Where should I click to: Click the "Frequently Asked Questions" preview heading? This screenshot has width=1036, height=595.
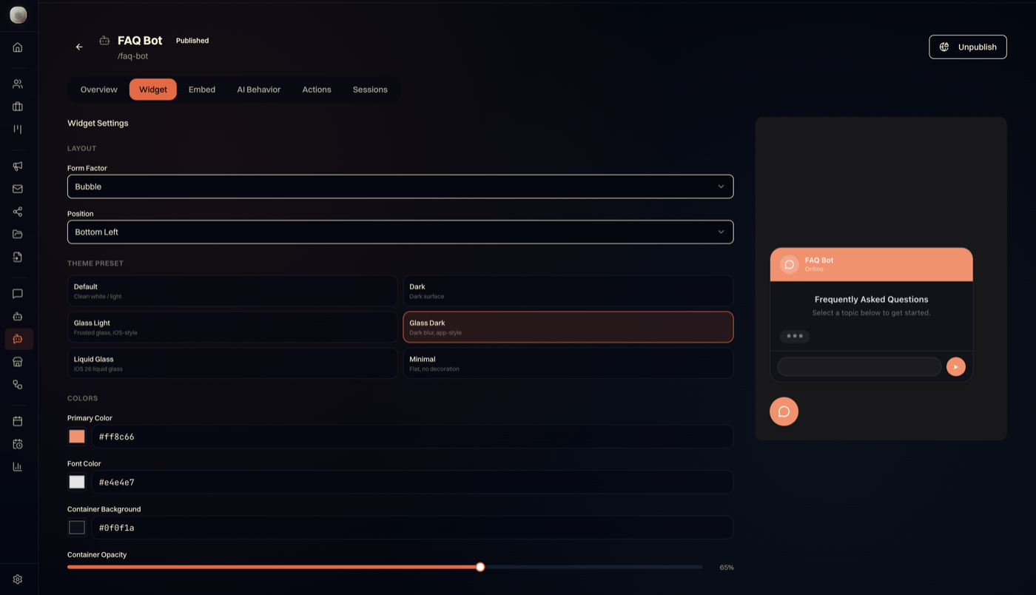point(871,300)
